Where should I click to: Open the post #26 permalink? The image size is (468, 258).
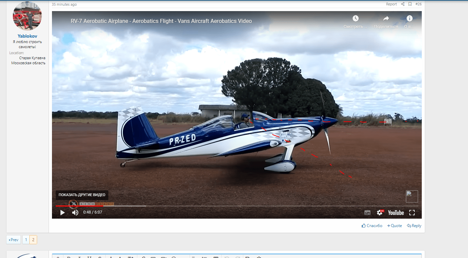(418, 4)
